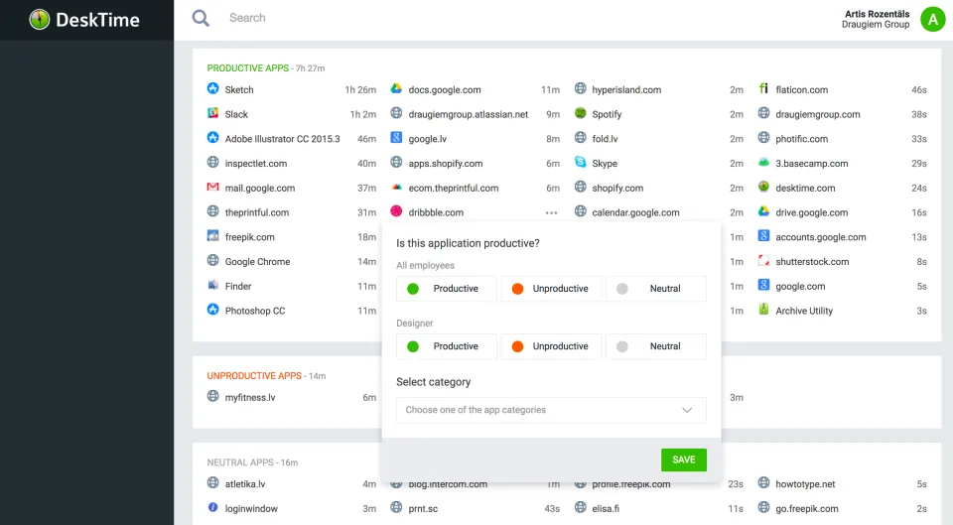The width and height of the screenshot is (953, 525).
Task: Click the freepik.com icon
Action: pos(212,236)
